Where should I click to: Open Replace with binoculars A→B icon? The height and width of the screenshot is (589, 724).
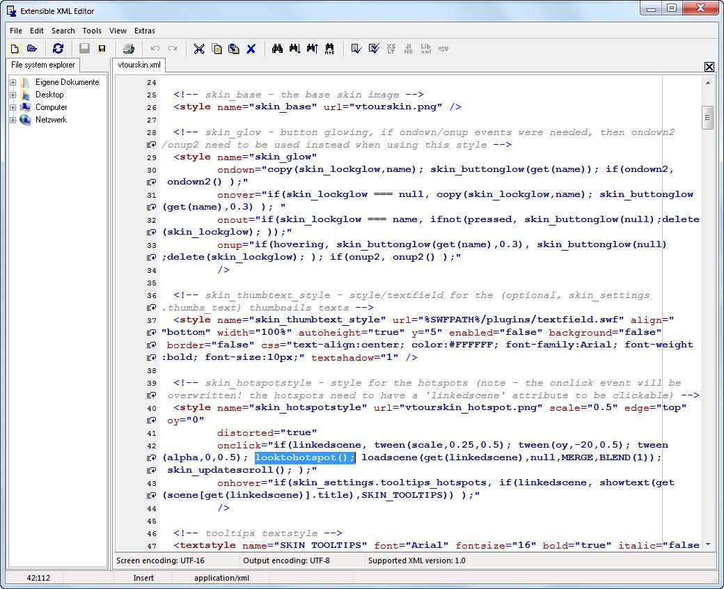pos(329,49)
